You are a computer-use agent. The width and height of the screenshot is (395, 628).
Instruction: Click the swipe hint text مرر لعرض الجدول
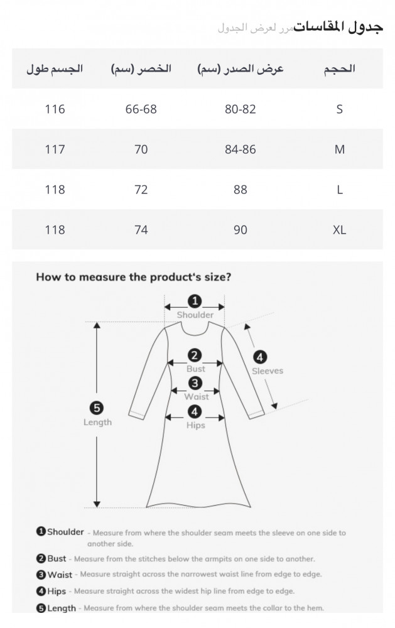click(x=256, y=28)
